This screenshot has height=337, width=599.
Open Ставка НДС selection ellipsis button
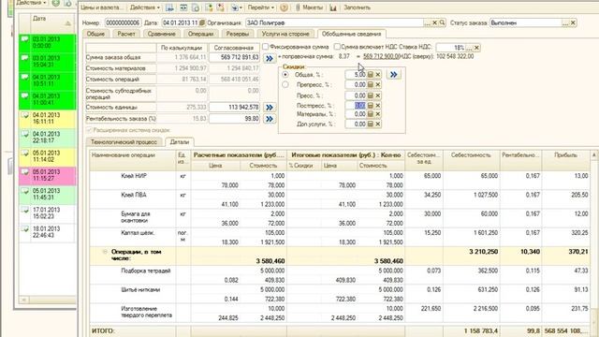point(469,48)
